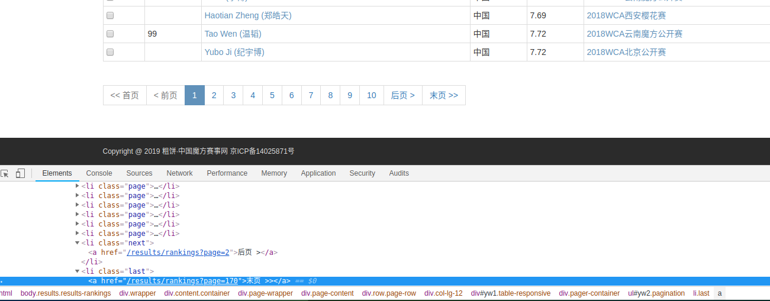Go to pagination page 6
770x301 pixels.
point(292,95)
